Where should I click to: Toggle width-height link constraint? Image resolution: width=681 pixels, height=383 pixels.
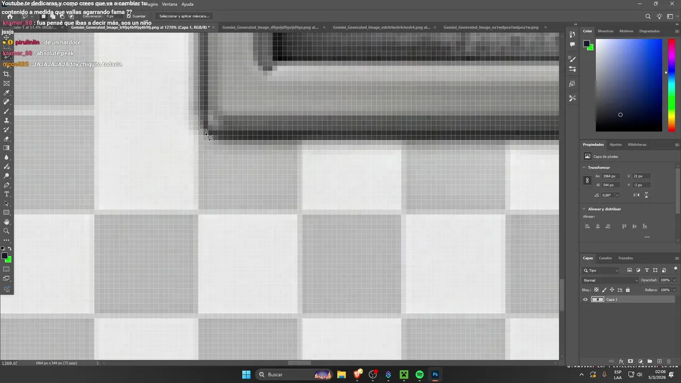pos(587,180)
